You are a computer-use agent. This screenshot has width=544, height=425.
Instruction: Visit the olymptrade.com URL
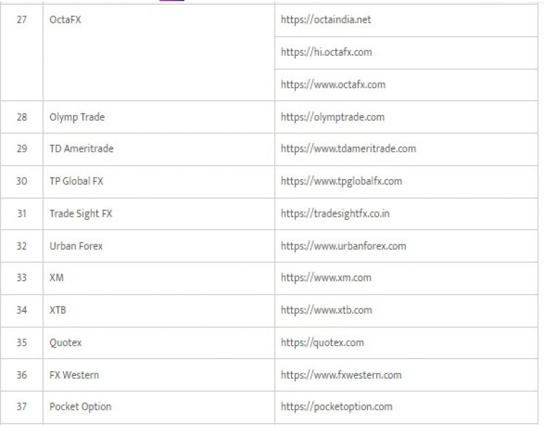pyautogui.click(x=333, y=117)
